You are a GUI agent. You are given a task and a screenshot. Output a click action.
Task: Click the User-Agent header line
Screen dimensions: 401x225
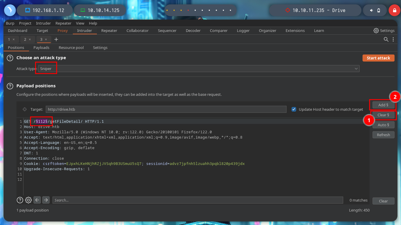click(x=118, y=132)
